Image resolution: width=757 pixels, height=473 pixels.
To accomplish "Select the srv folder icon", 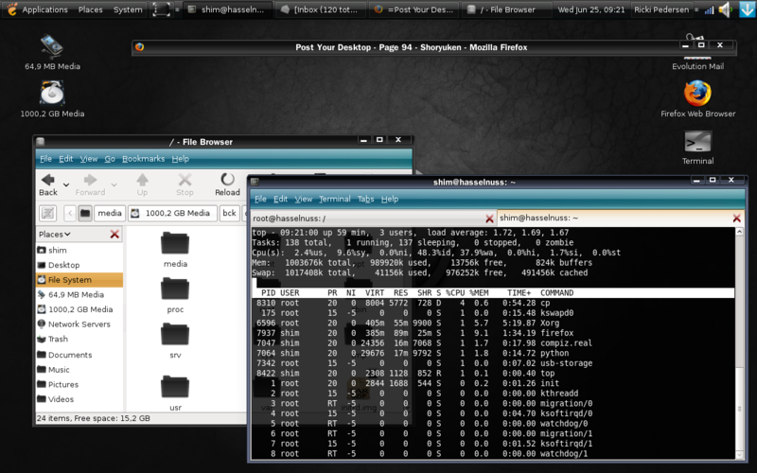I will coord(175,335).
